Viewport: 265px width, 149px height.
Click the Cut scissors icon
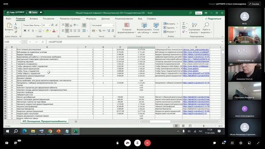pyautogui.click(x=16, y=24)
